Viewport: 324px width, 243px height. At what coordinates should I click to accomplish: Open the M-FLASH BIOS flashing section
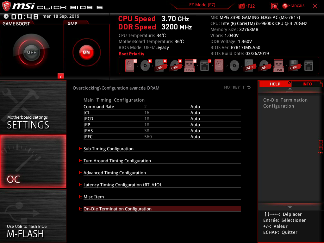pyautogui.click(x=33, y=216)
